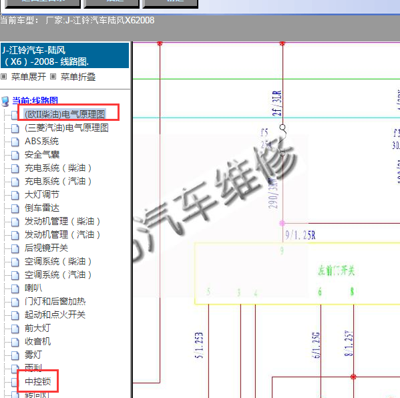Click the computer icon beside 当前:线路图

[5, 102]
